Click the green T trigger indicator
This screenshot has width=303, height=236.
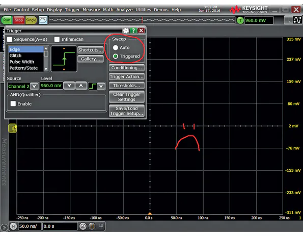tap(240, 20)
